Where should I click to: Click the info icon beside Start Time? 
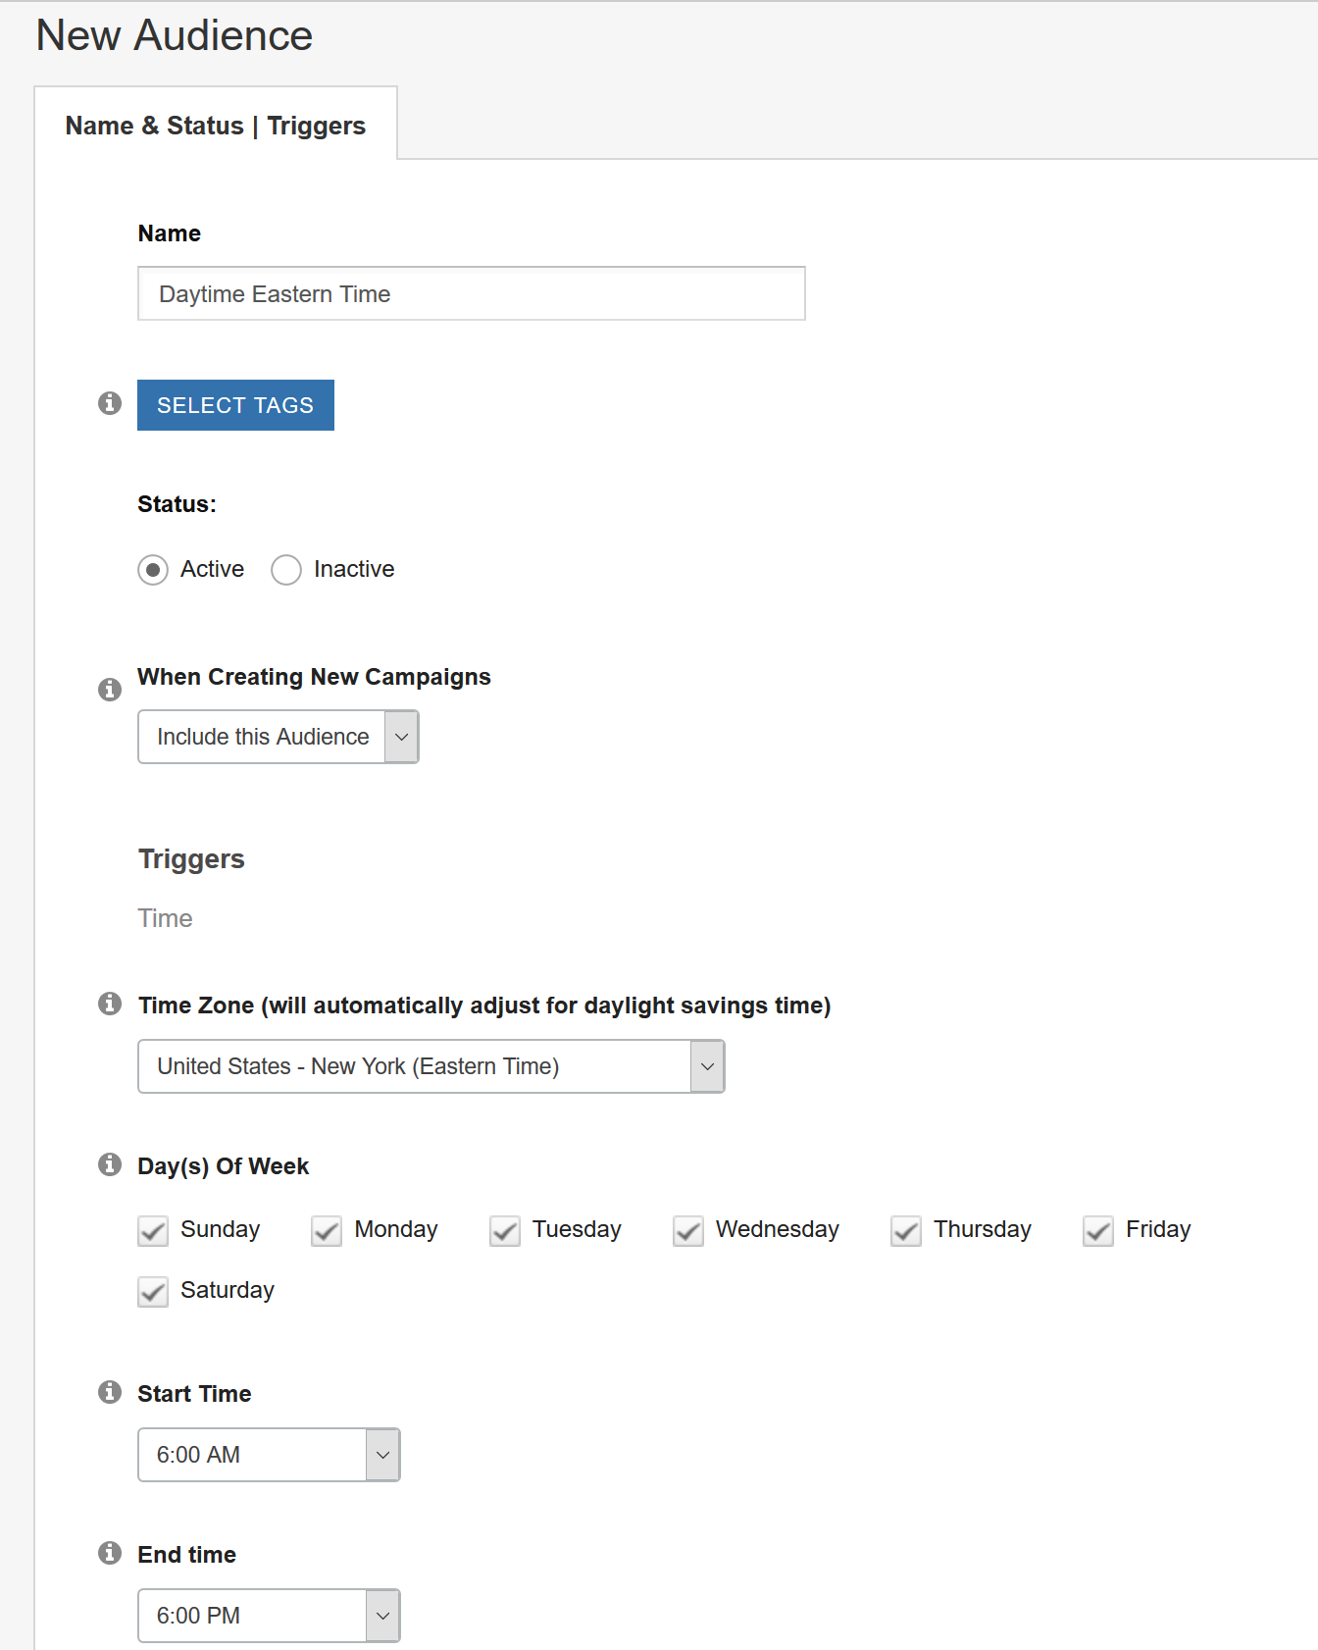(109, 1392)
